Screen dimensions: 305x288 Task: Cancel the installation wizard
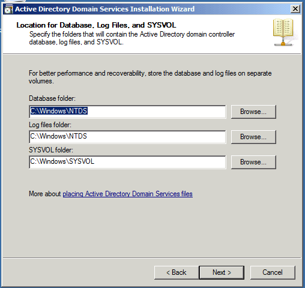[273, 272]
